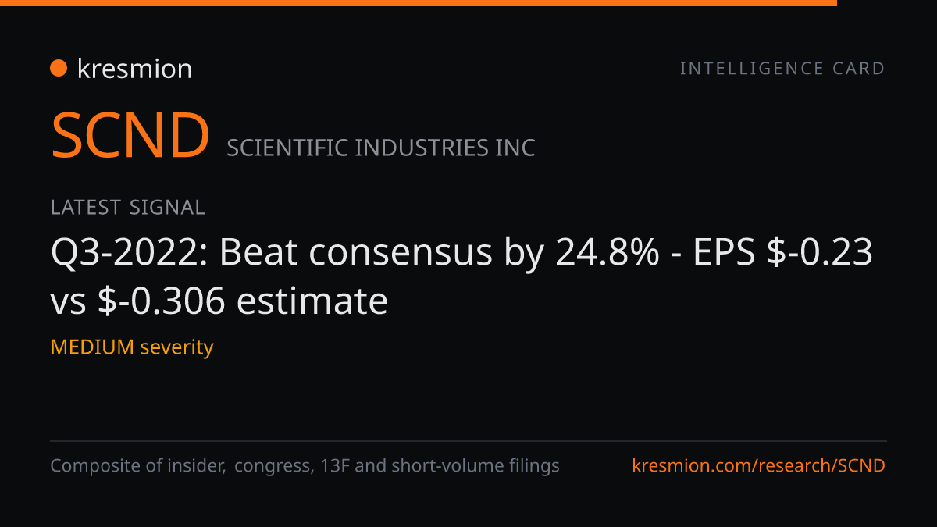
Task: Click the horizontal divider above footer
Action: (x=468, y=441)
